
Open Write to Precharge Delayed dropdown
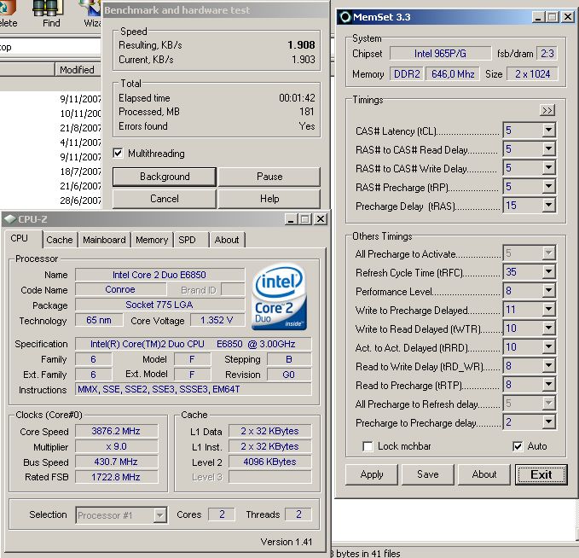coord(548,310)
